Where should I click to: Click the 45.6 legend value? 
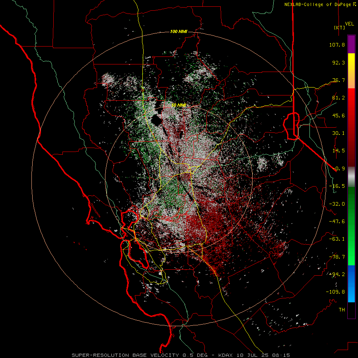(339, 115)
